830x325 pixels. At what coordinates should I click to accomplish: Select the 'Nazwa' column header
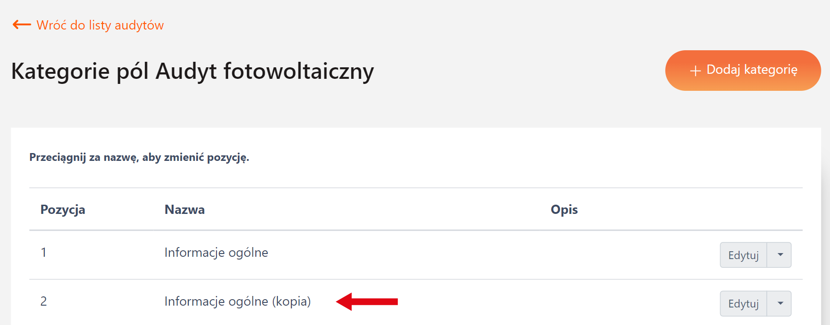[x=185, y=210]
